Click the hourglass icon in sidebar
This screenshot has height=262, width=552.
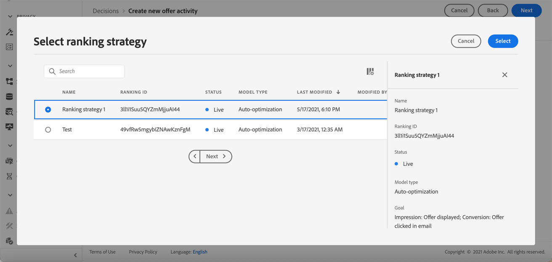[9, 176]
